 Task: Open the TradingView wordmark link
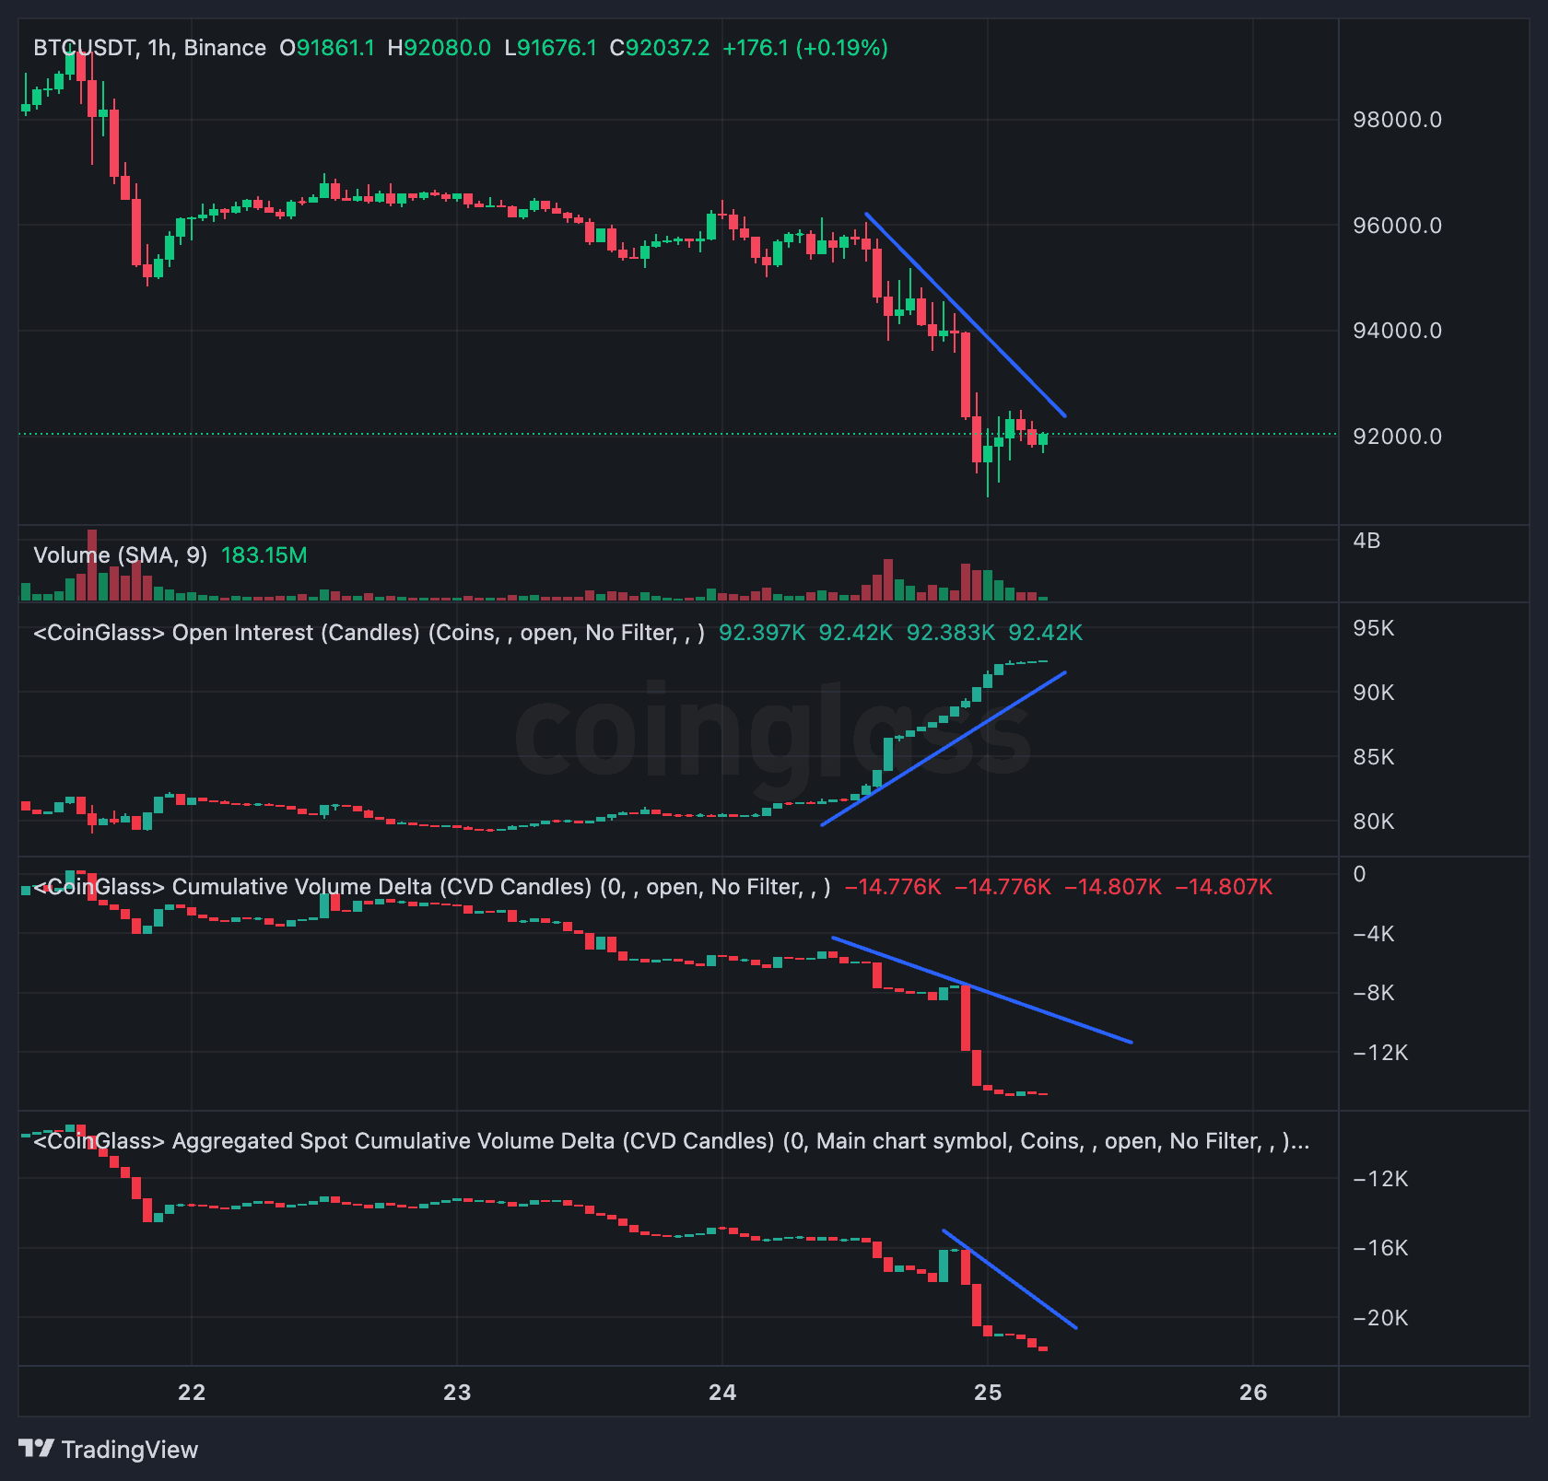130,1450
